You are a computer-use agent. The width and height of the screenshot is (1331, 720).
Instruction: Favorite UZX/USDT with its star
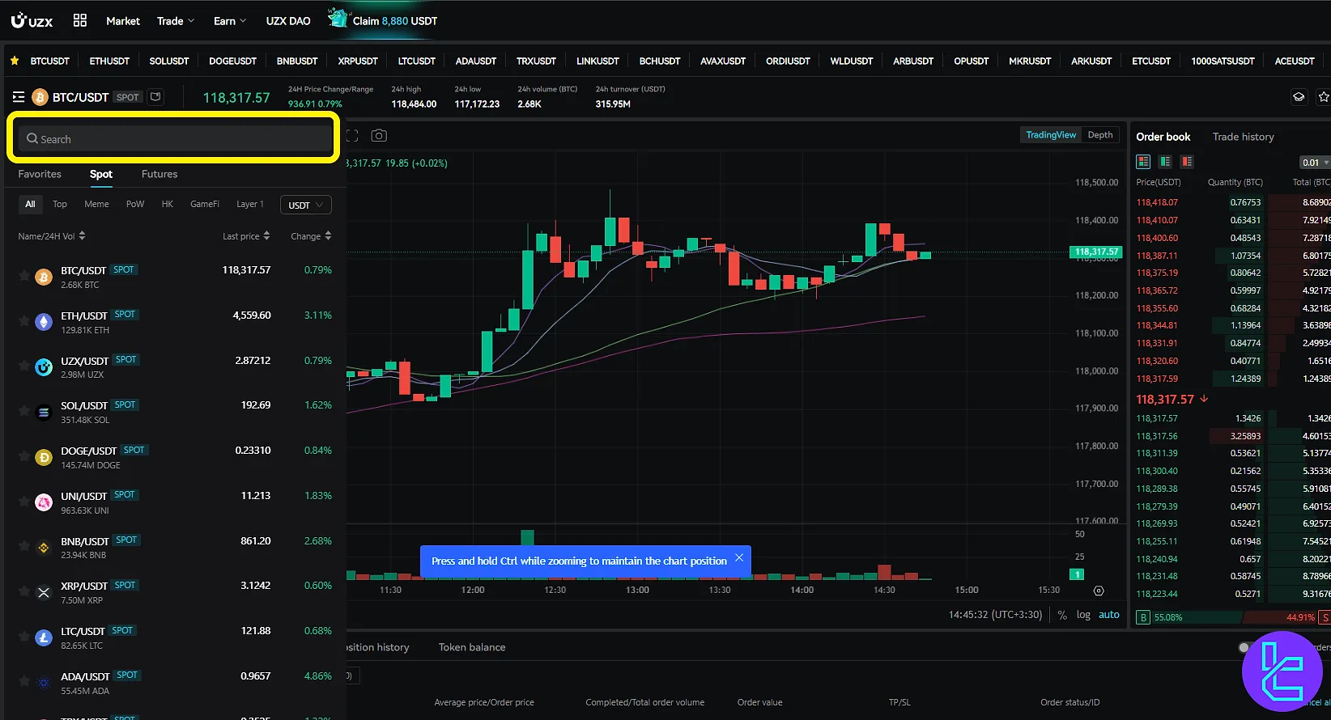[24, 366]
